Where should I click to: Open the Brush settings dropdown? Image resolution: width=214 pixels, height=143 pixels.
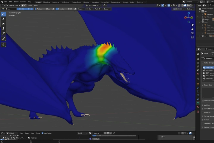[x=81, y=9]
